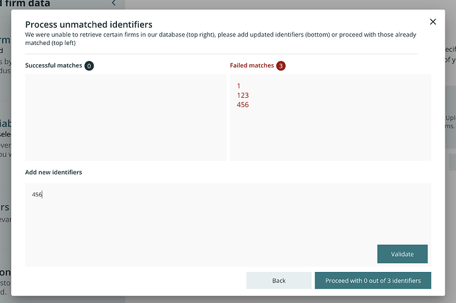456x303 pixels.
Task: Select failed identifier 123 in the list
Action: point(243,95)
